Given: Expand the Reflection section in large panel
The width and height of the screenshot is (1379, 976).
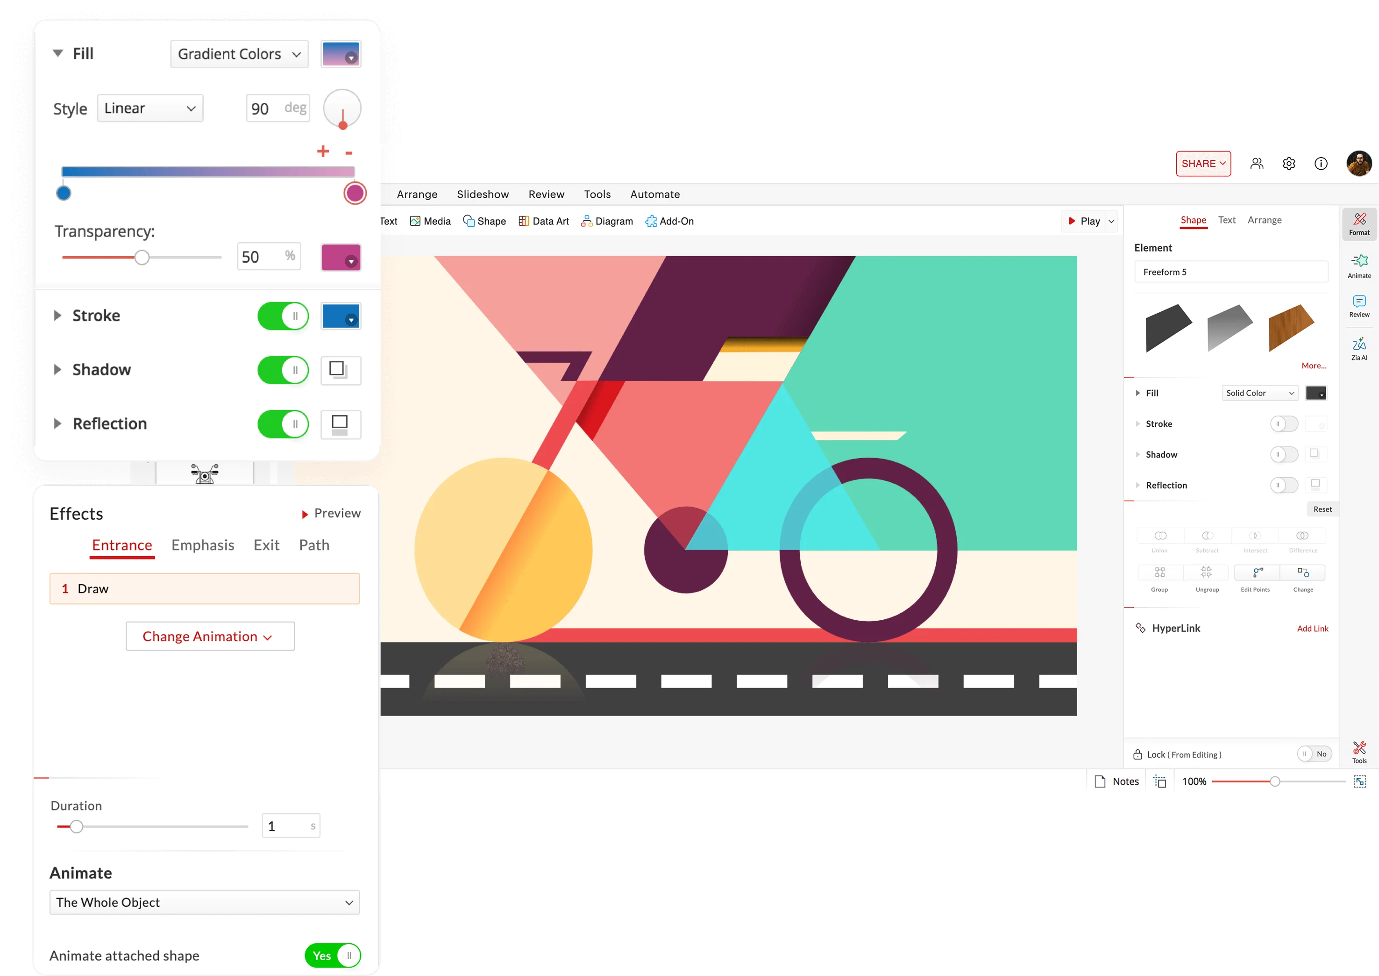Looking at the screenshot, I should (57, 423).
